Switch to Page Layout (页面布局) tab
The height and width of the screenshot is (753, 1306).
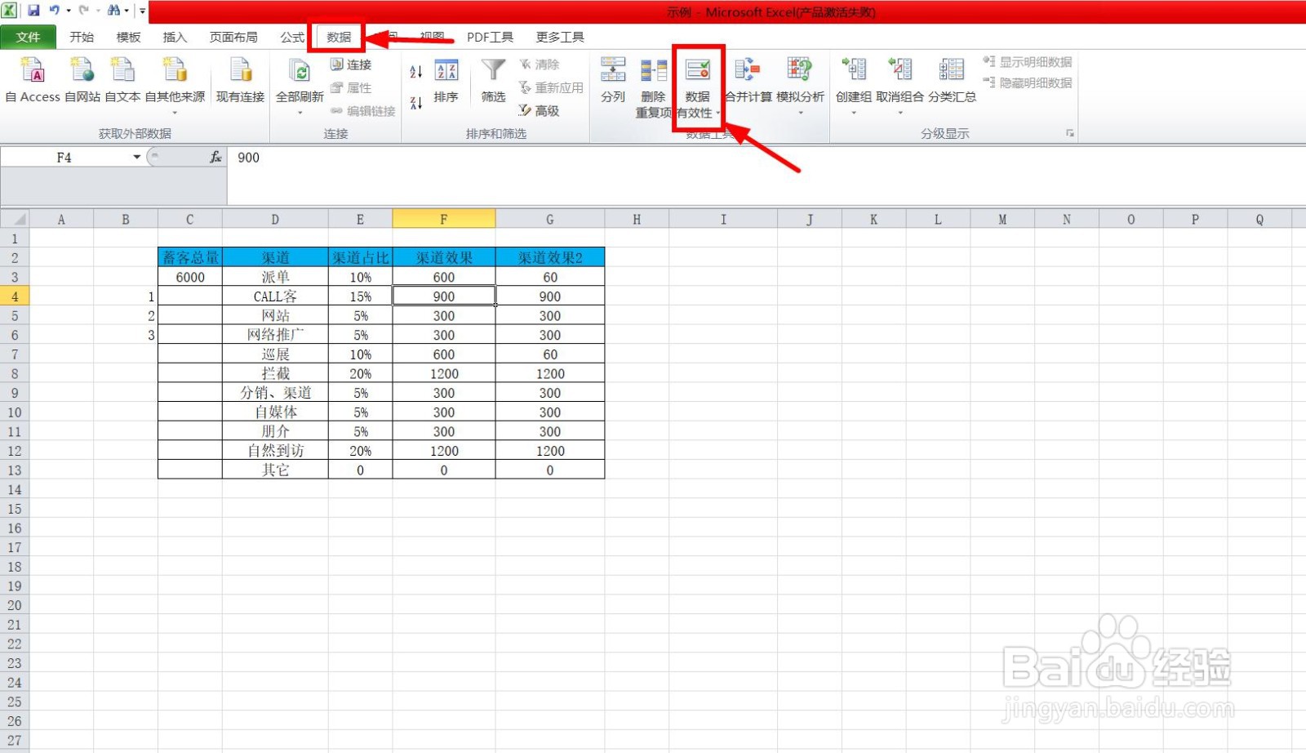point(233,37)
